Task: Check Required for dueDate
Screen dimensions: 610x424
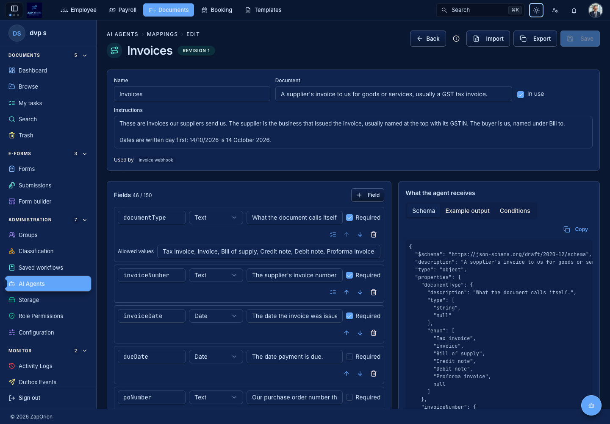Action: [349, 357]
